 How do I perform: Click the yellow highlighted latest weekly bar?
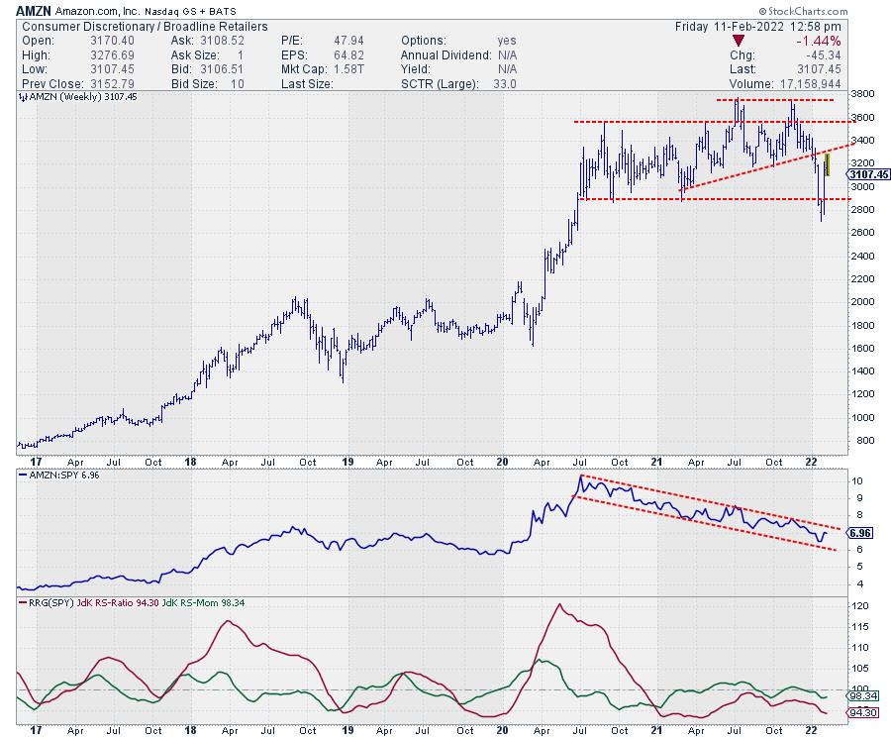point(827,163)
